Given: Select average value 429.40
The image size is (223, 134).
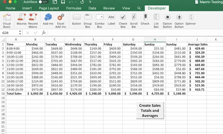Looking at the screenshot, I should click(197, 48).
